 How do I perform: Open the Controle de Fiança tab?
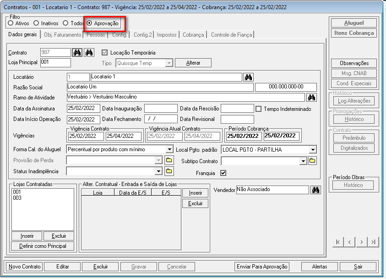(231, 35)
